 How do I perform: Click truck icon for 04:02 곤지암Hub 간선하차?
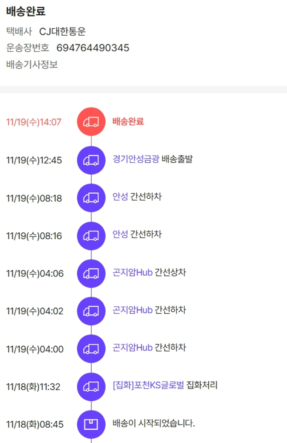[x=91, y=311]
